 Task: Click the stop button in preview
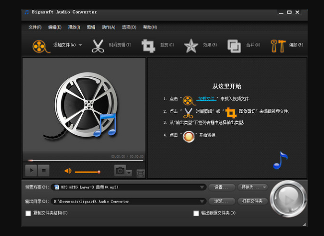43,171
